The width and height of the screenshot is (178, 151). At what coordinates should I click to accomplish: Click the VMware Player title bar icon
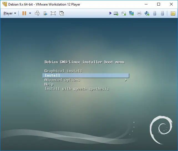click(x=5, y=4)
